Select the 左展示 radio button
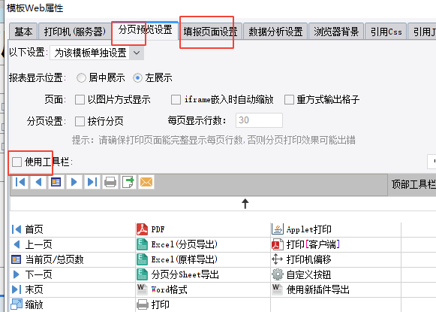 [137, 77]
